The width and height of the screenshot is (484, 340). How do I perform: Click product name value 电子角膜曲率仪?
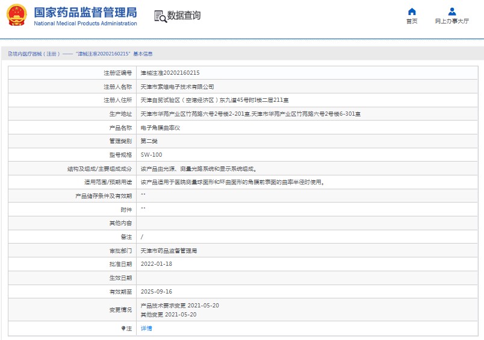point(160,128)
